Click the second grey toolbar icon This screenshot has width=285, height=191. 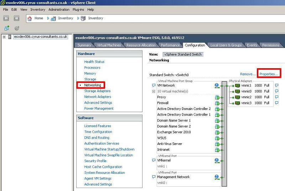(17, 28)
